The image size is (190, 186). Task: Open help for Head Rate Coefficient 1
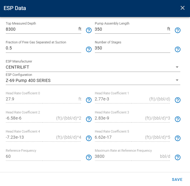pos(178,100)
